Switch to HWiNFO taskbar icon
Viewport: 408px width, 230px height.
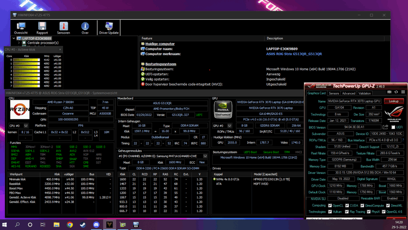[136, 224]
